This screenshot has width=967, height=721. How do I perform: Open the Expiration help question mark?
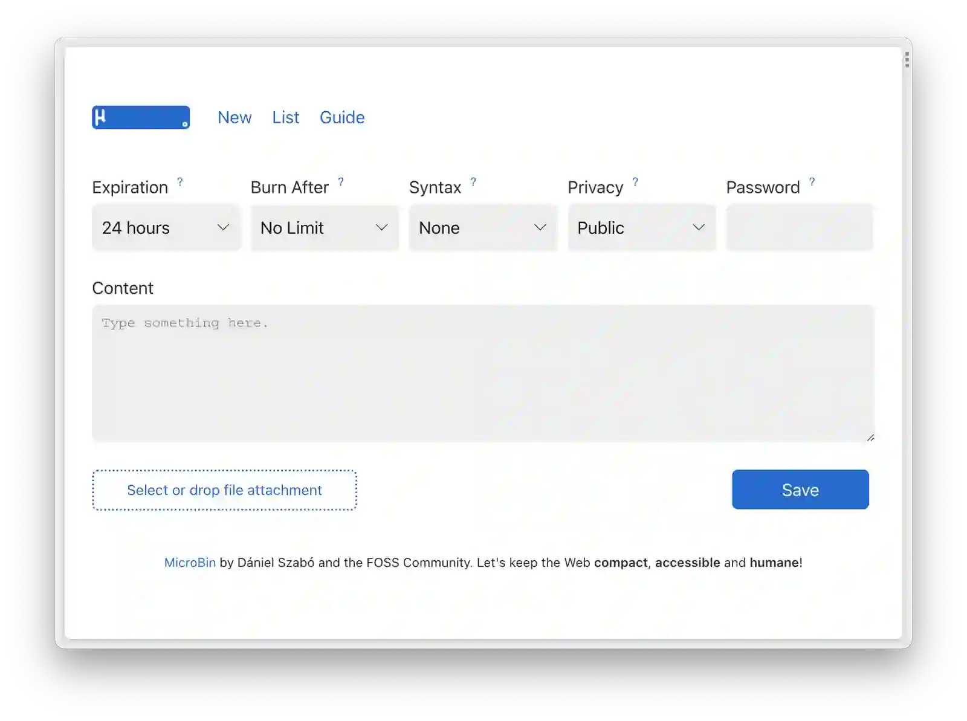pos(179,181)
